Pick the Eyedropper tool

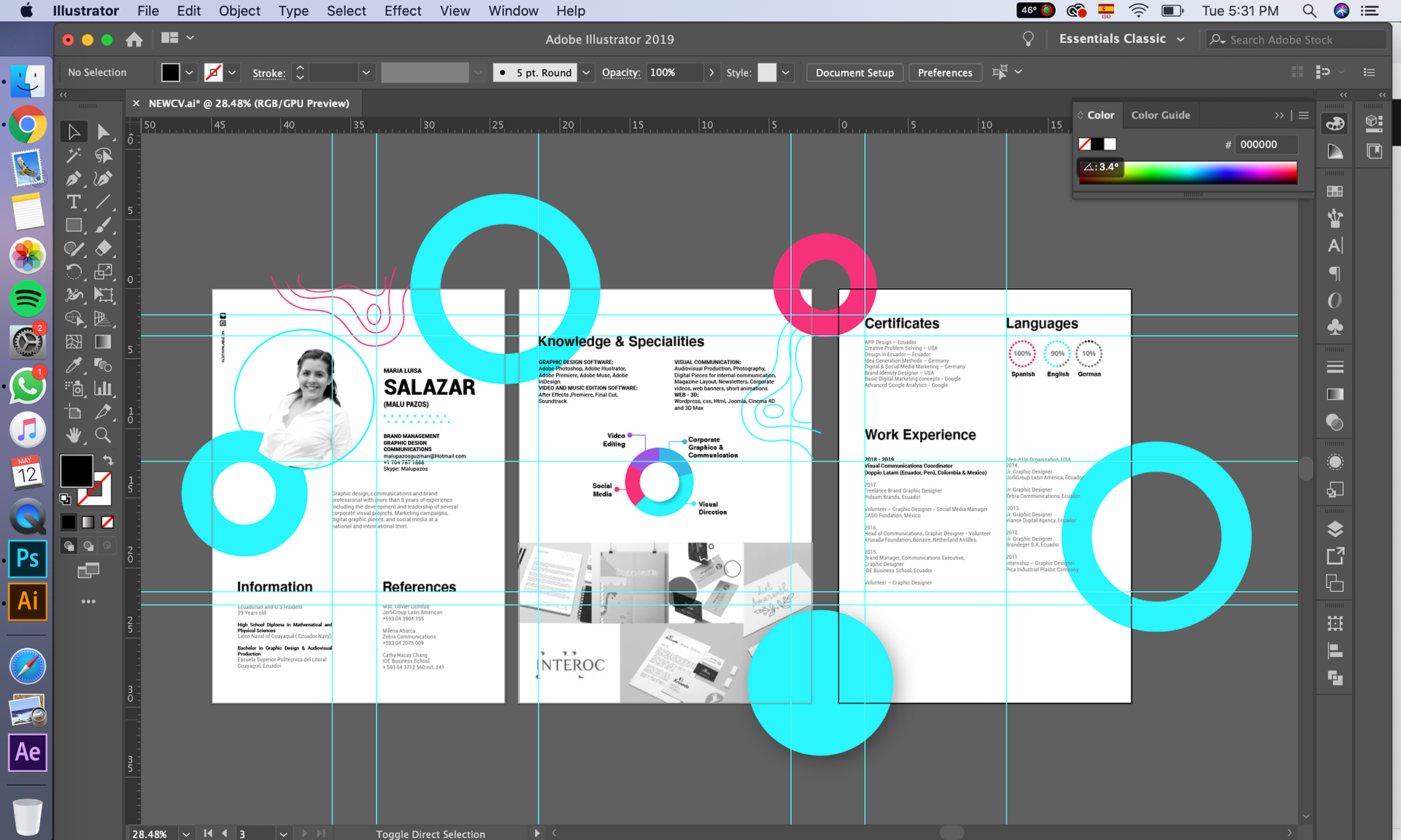pyautogui.click(x=74, y=365)
